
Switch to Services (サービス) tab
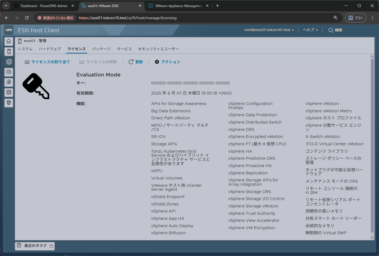(x=124, y=49)
